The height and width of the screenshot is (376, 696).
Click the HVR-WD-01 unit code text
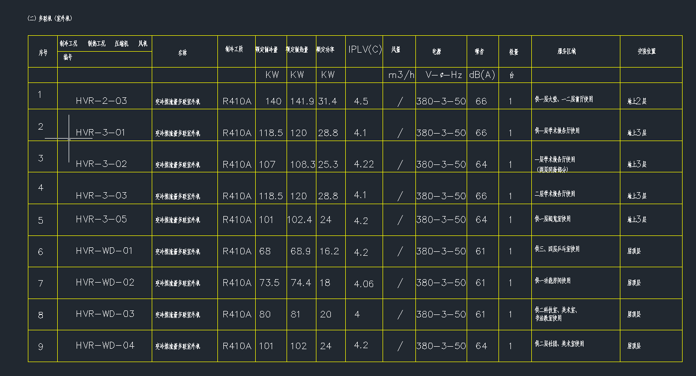click(104, 251)
